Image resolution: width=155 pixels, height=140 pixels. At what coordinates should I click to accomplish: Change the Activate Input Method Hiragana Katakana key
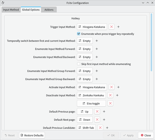tap(92, 87)
